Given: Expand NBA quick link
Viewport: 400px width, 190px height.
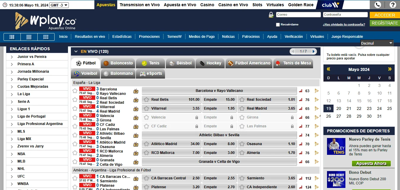Looking at the screenshot, I should coord(12,154).
